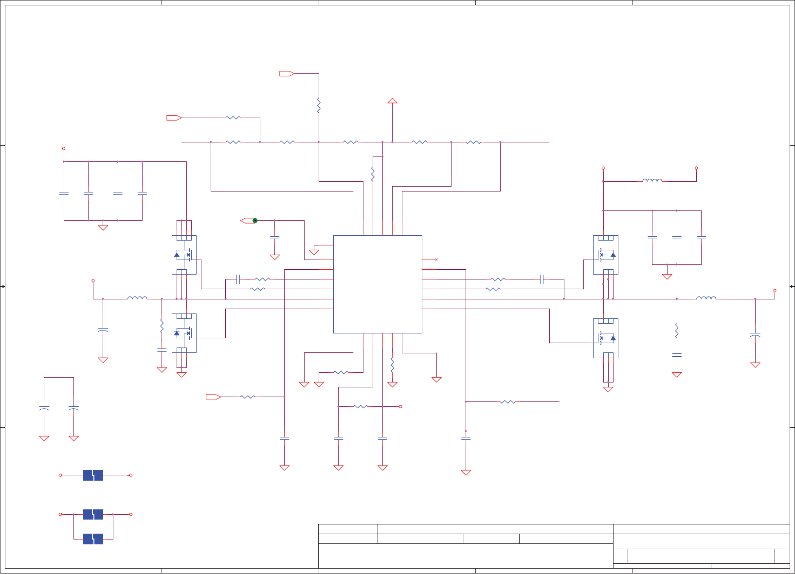
Task: Select the single jumper symbol above the paralleled pair
Action: (93, 475)
